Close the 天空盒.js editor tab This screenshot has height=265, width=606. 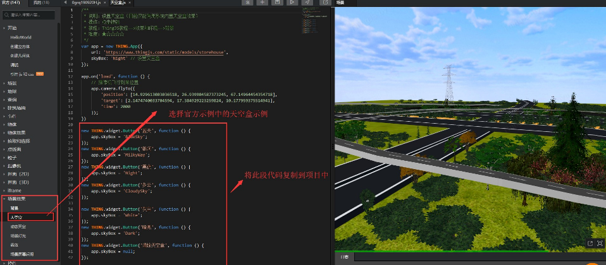(x=130, y=3)
